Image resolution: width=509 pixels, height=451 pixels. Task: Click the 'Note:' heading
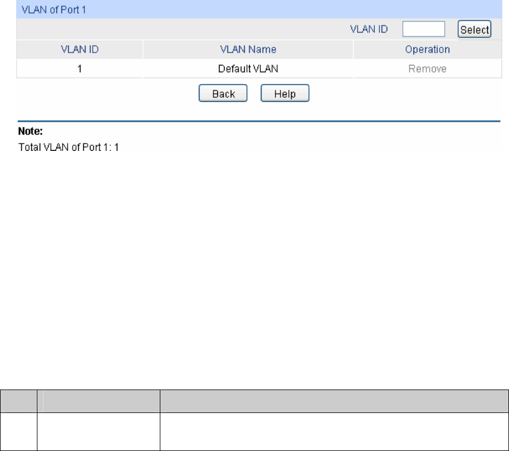point(30,131)
